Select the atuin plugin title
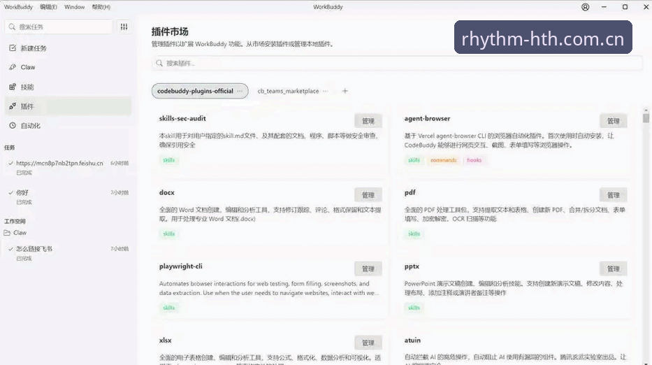This screenshot has height=365, width=652. click(412, 340)
